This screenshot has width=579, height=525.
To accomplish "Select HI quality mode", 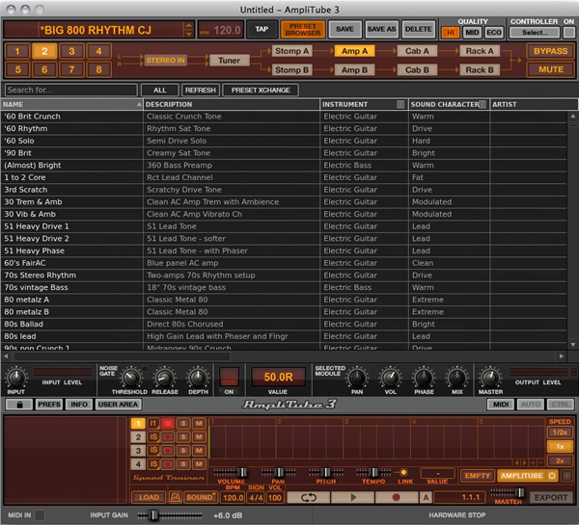I will tap(451, 33).
